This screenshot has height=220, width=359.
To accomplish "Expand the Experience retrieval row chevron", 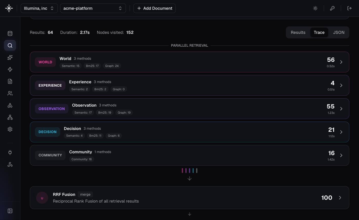I will tap(341, 85).
